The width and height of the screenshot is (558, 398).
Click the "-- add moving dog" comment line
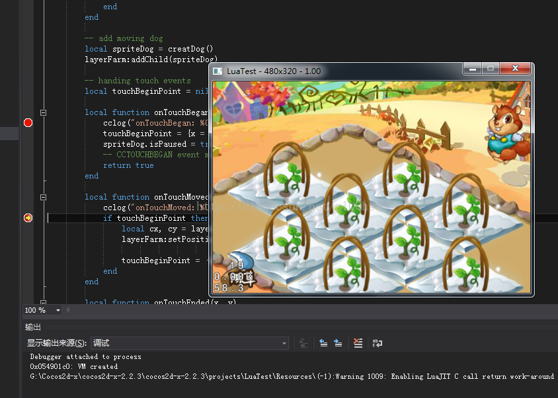[x=124, y=38]
